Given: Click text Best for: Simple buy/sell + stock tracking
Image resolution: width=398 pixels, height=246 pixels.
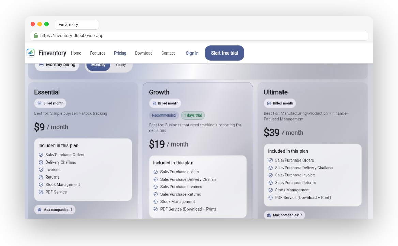Looking at the screenshot, I should click(x=71, y=113).
